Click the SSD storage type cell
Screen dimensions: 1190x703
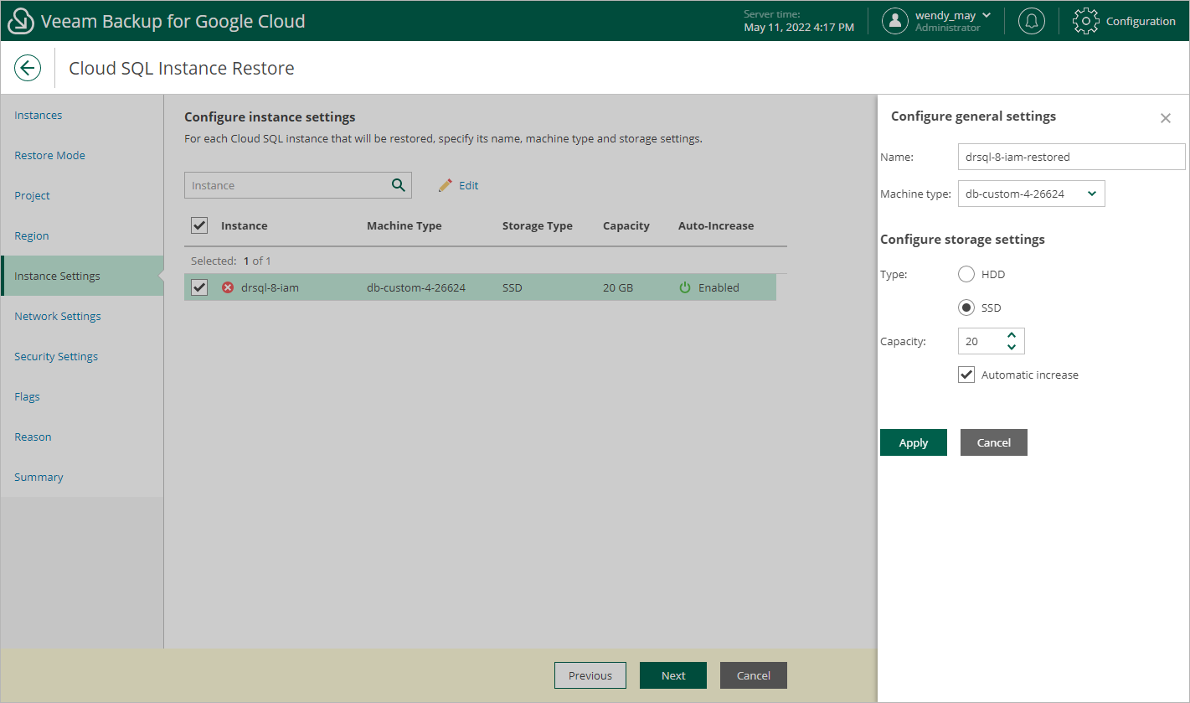coord(513,287)
